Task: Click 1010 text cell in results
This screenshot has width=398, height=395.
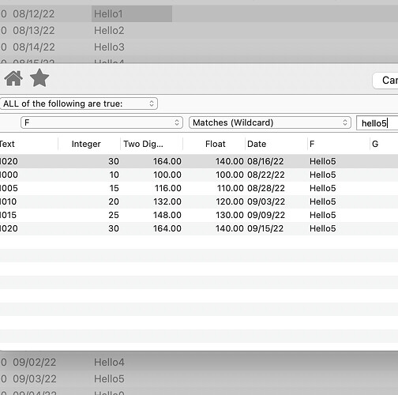Action: point(8,201)
